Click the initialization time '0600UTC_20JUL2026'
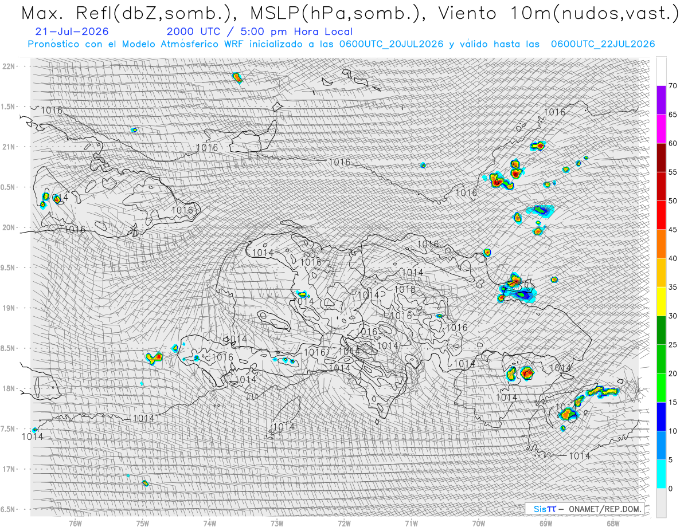Screen dimensions: 688x531 [390, 44]
